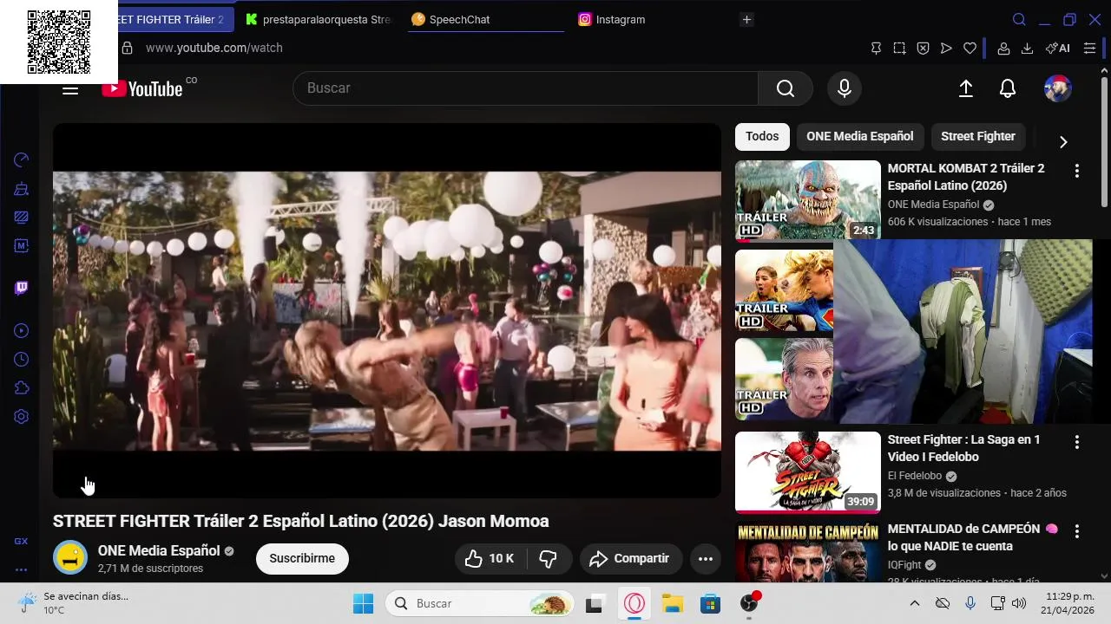Open Street Fighter La Saga thumbnail
Viewport: 1111px width, 624px height.
point(808,472)
